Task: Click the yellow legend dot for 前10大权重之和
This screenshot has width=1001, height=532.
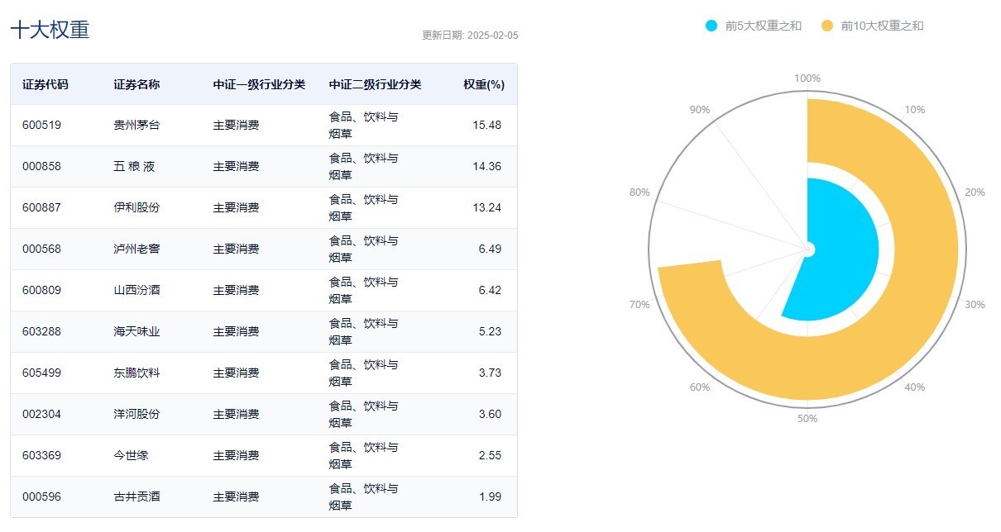Action: [x=827, y=26]
